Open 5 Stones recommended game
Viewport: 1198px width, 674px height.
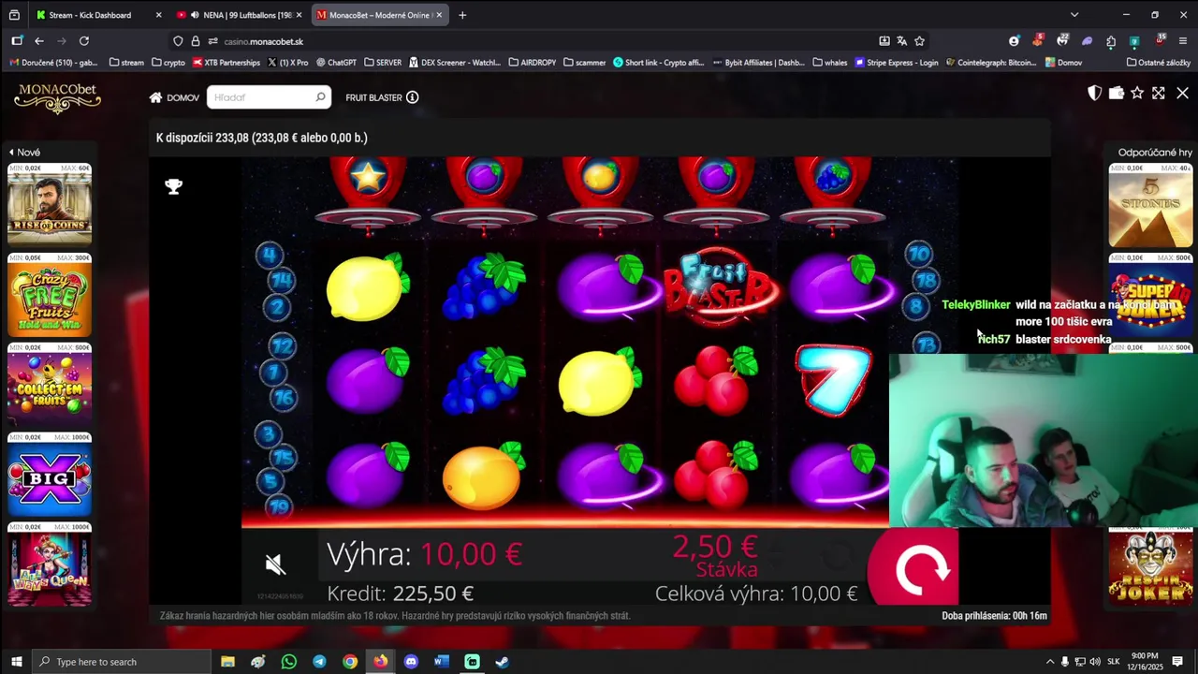pyautogui.click(x=1150, y=204)
